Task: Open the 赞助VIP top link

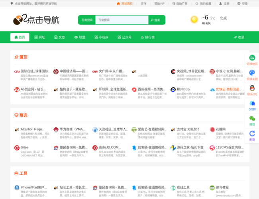Action: pyautogui.click(x=159, y=4)
